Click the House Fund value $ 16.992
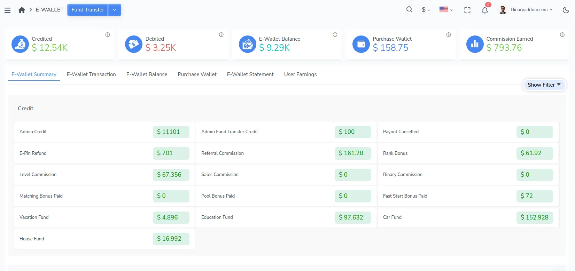The image size is (575, 271). pos(171,239)
